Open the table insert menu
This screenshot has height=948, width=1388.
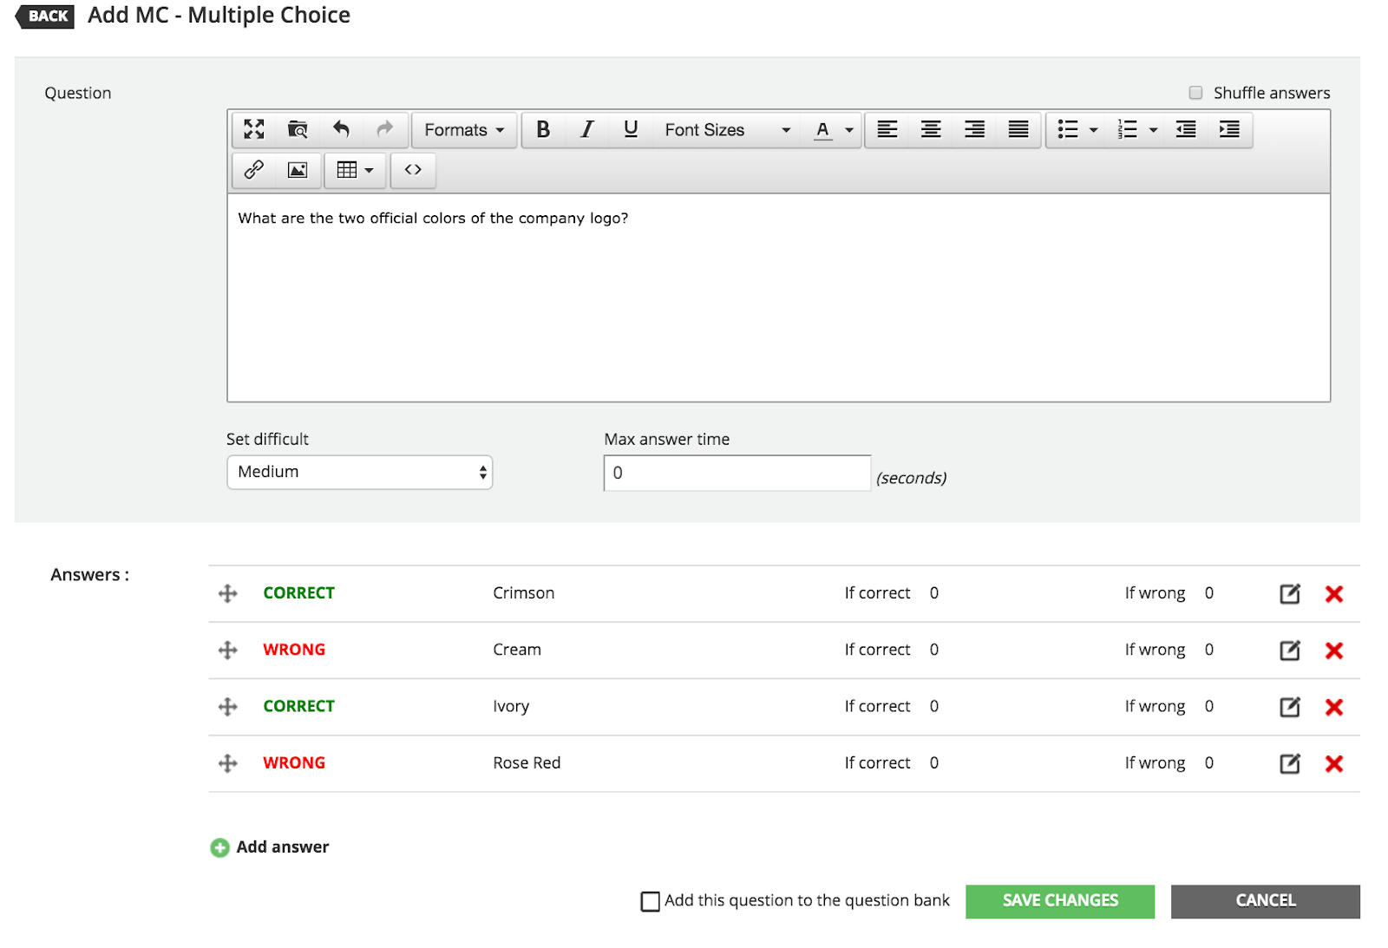tap(355, 170)
